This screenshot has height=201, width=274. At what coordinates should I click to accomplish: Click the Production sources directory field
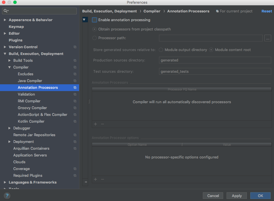[215, 60]
